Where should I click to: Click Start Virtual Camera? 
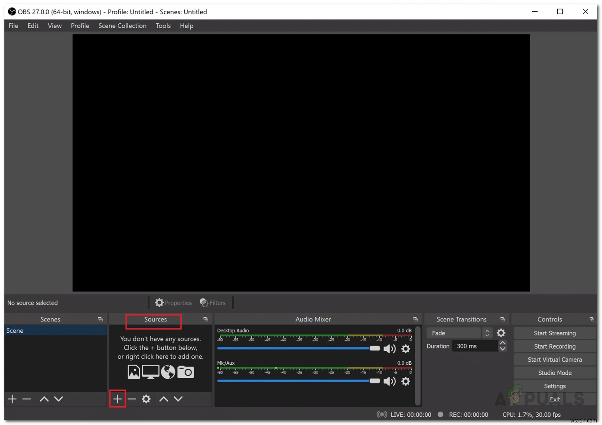point(555,359)
